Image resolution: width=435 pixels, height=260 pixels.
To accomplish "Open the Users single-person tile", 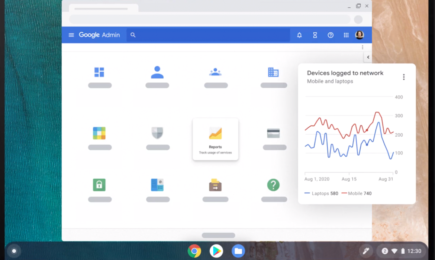I will click(157, 72).
